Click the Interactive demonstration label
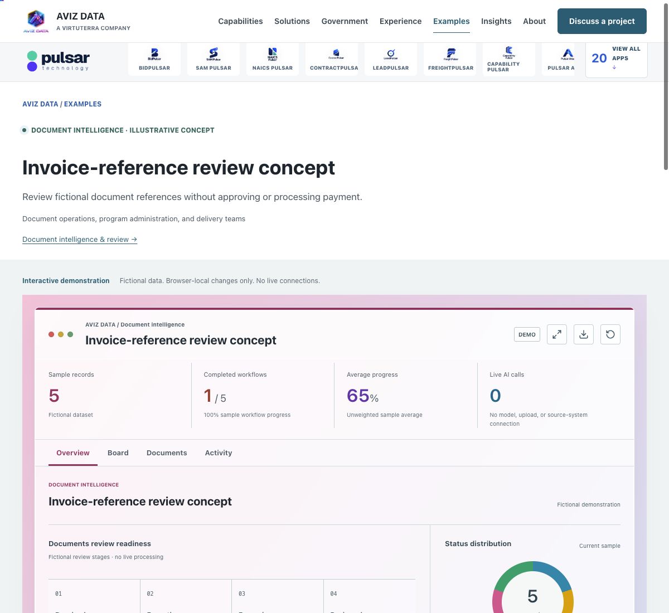The width and height of the screenshot is (669, 613). click(66, 281)
